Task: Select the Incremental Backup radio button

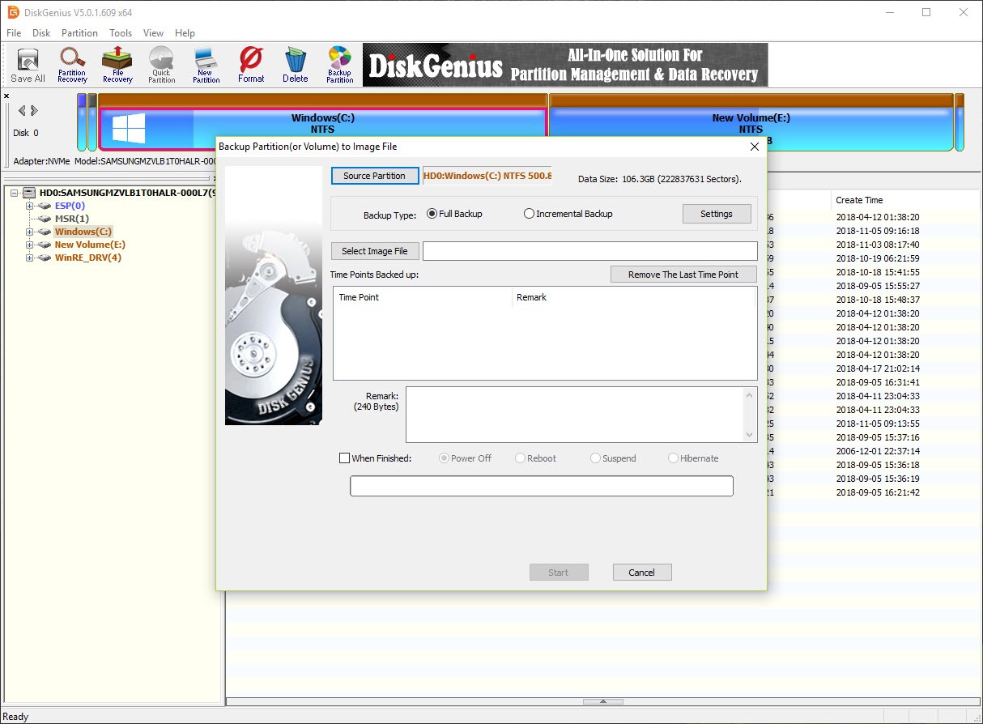Action: (x=529, y=214)
